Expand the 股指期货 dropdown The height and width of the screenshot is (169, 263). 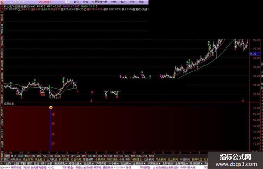(x=196, y=163)
